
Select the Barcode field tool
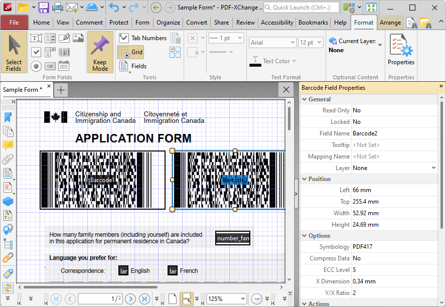tap(64, 52)
